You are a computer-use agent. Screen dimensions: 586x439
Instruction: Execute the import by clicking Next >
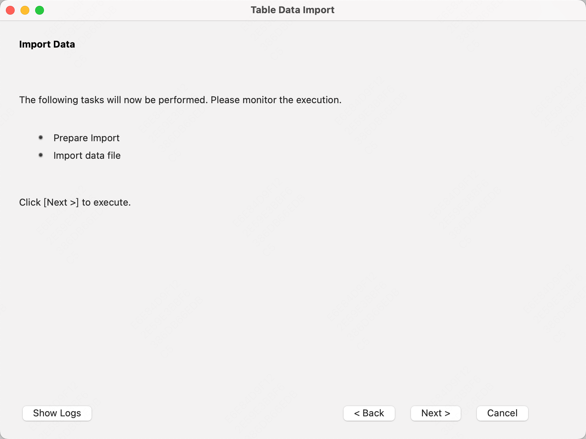(435, 413)
